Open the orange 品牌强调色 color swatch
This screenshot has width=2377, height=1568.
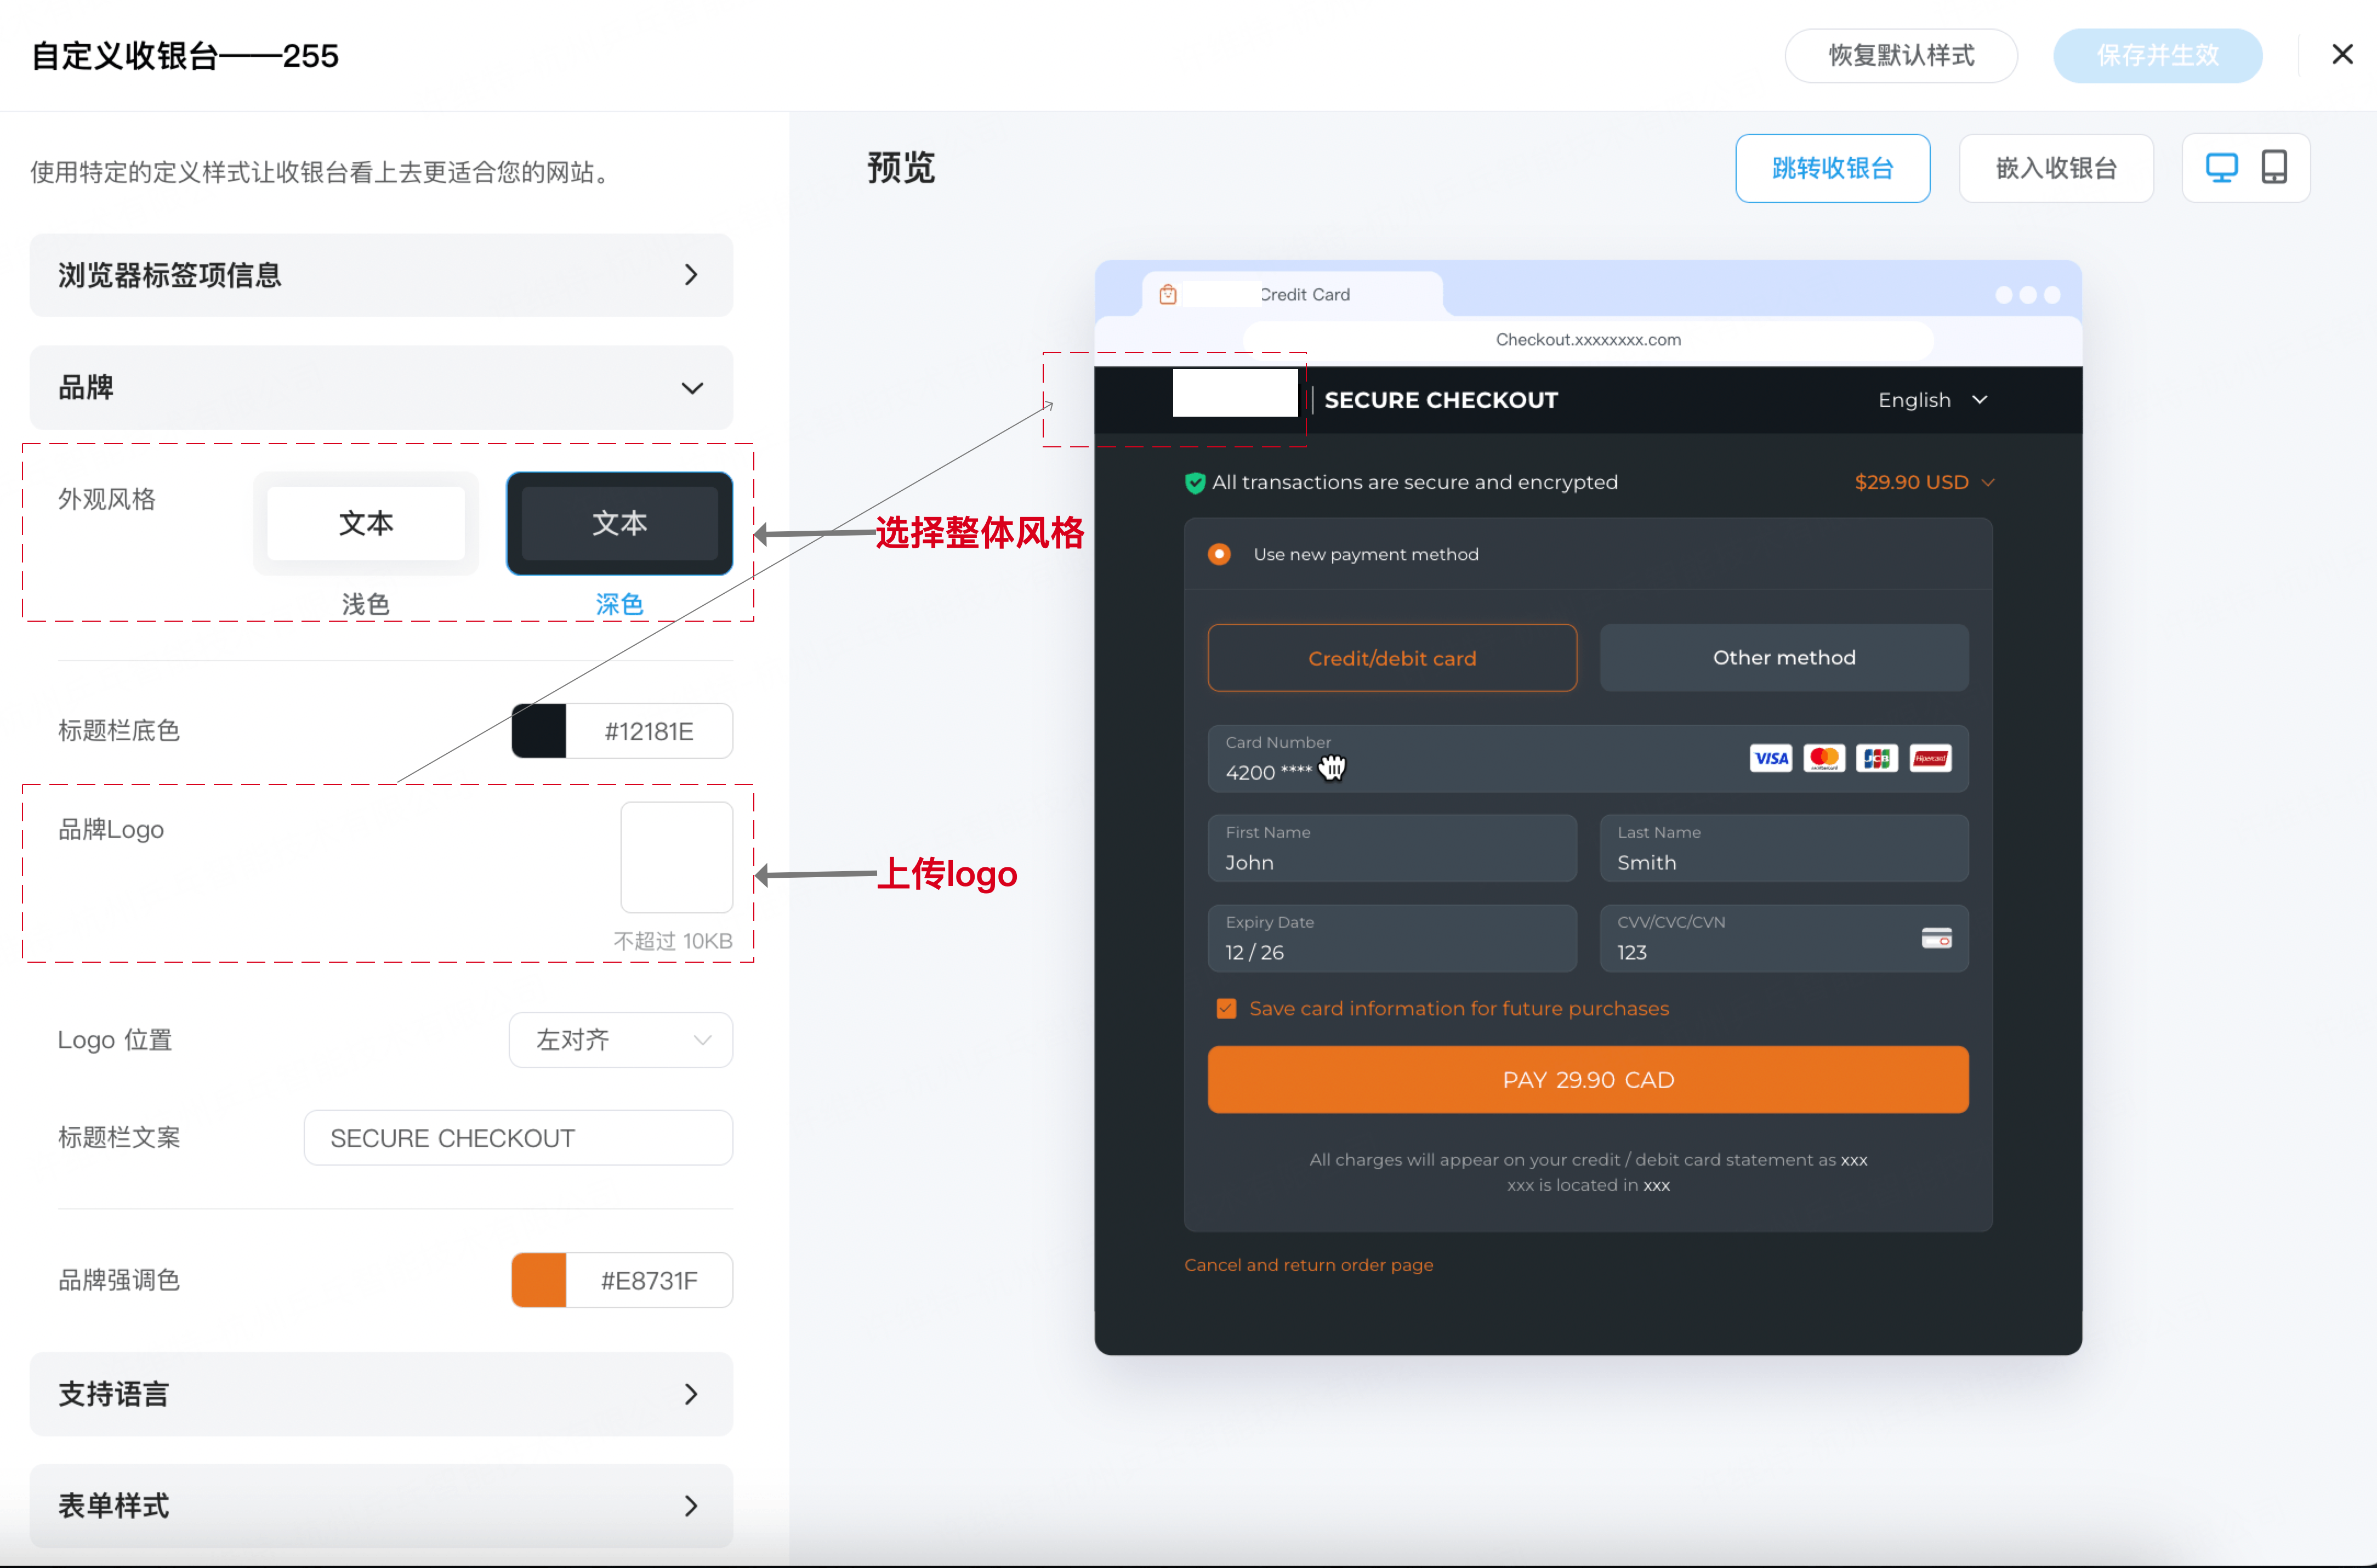[x=539, y=1280]
